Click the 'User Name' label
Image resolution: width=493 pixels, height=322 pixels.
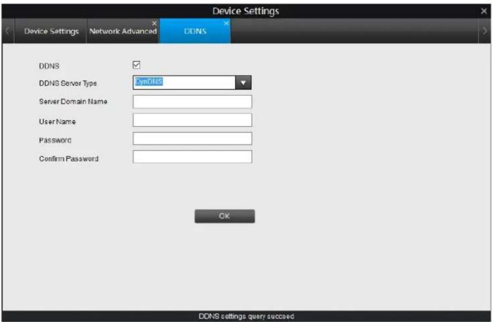pos(57,121)
